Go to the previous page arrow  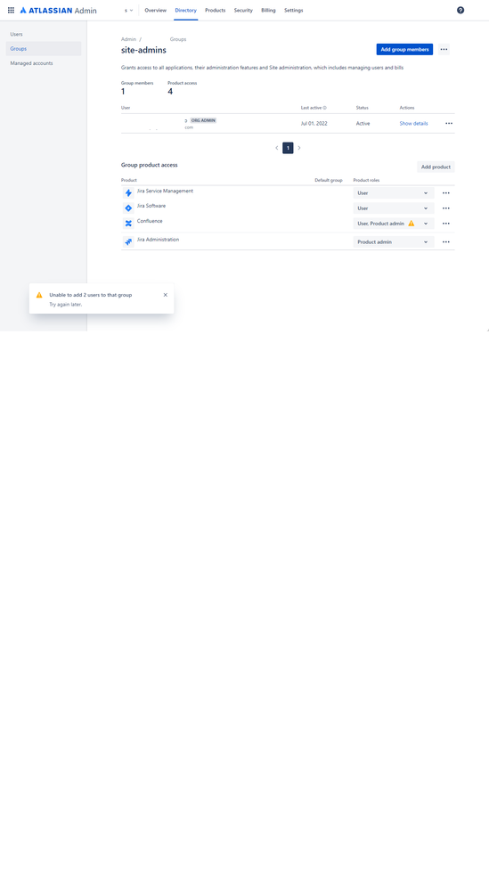[277, 148]
